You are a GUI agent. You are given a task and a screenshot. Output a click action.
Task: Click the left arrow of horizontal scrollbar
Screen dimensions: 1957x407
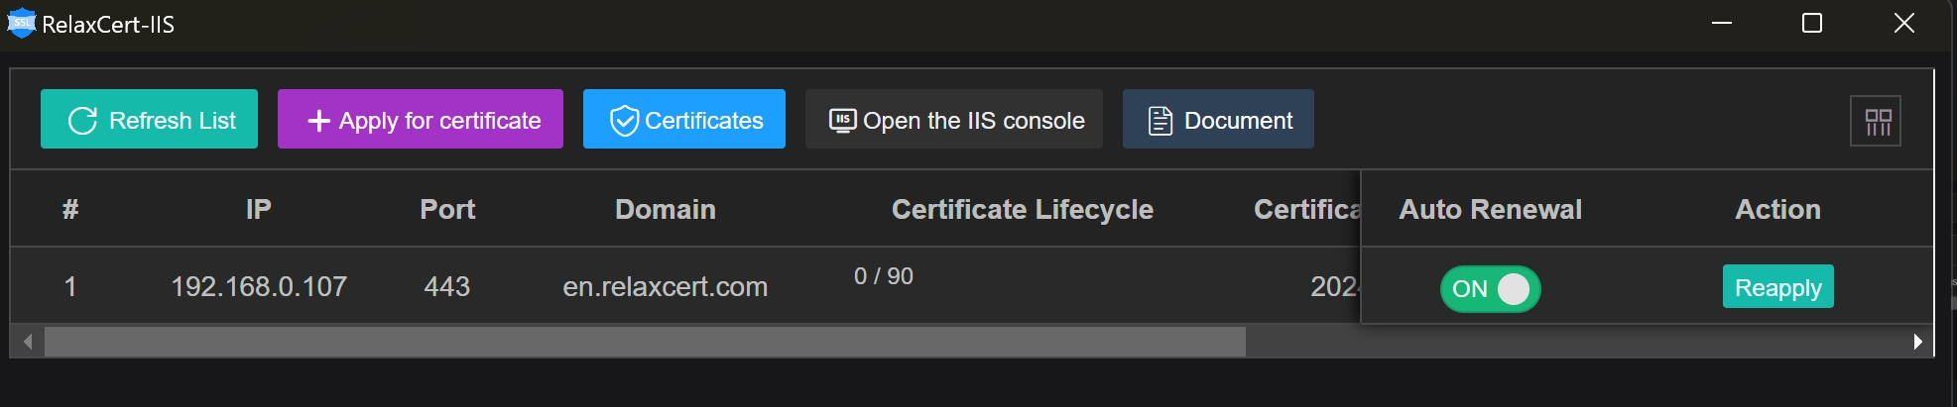pyautogui.click(x=28, y=342)
